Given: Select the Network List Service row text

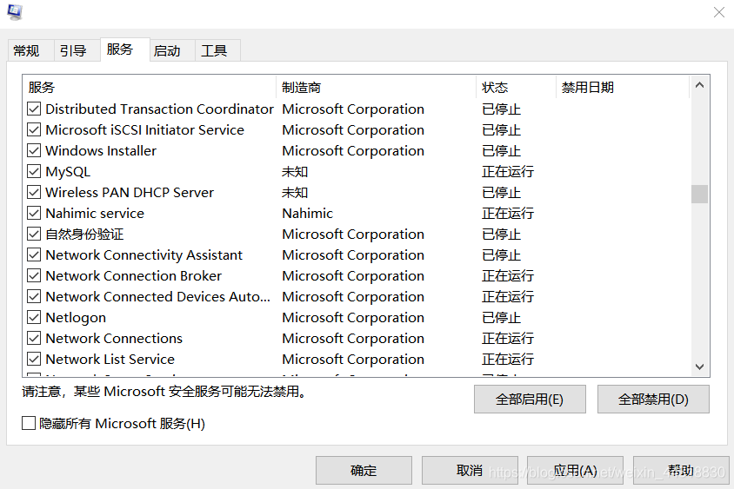Looking at the screenshot, I should tap(110, 359).
